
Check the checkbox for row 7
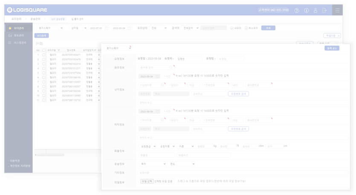tap(44, 82)
